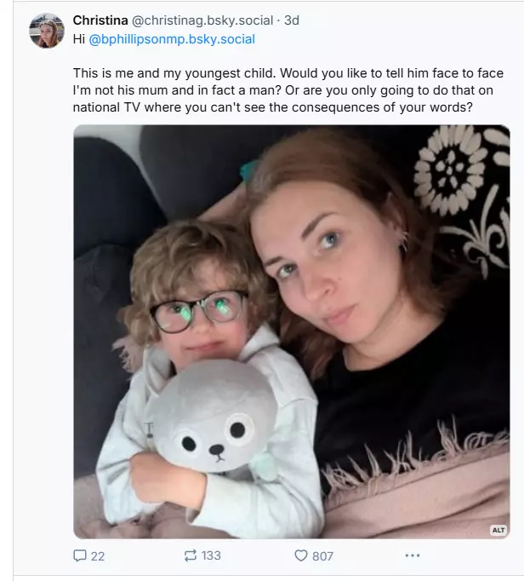Image resolution: width=524 pixels, height=581 pixels.
Task: Click the greeting word Hi in the post
Action: point(79,39)
